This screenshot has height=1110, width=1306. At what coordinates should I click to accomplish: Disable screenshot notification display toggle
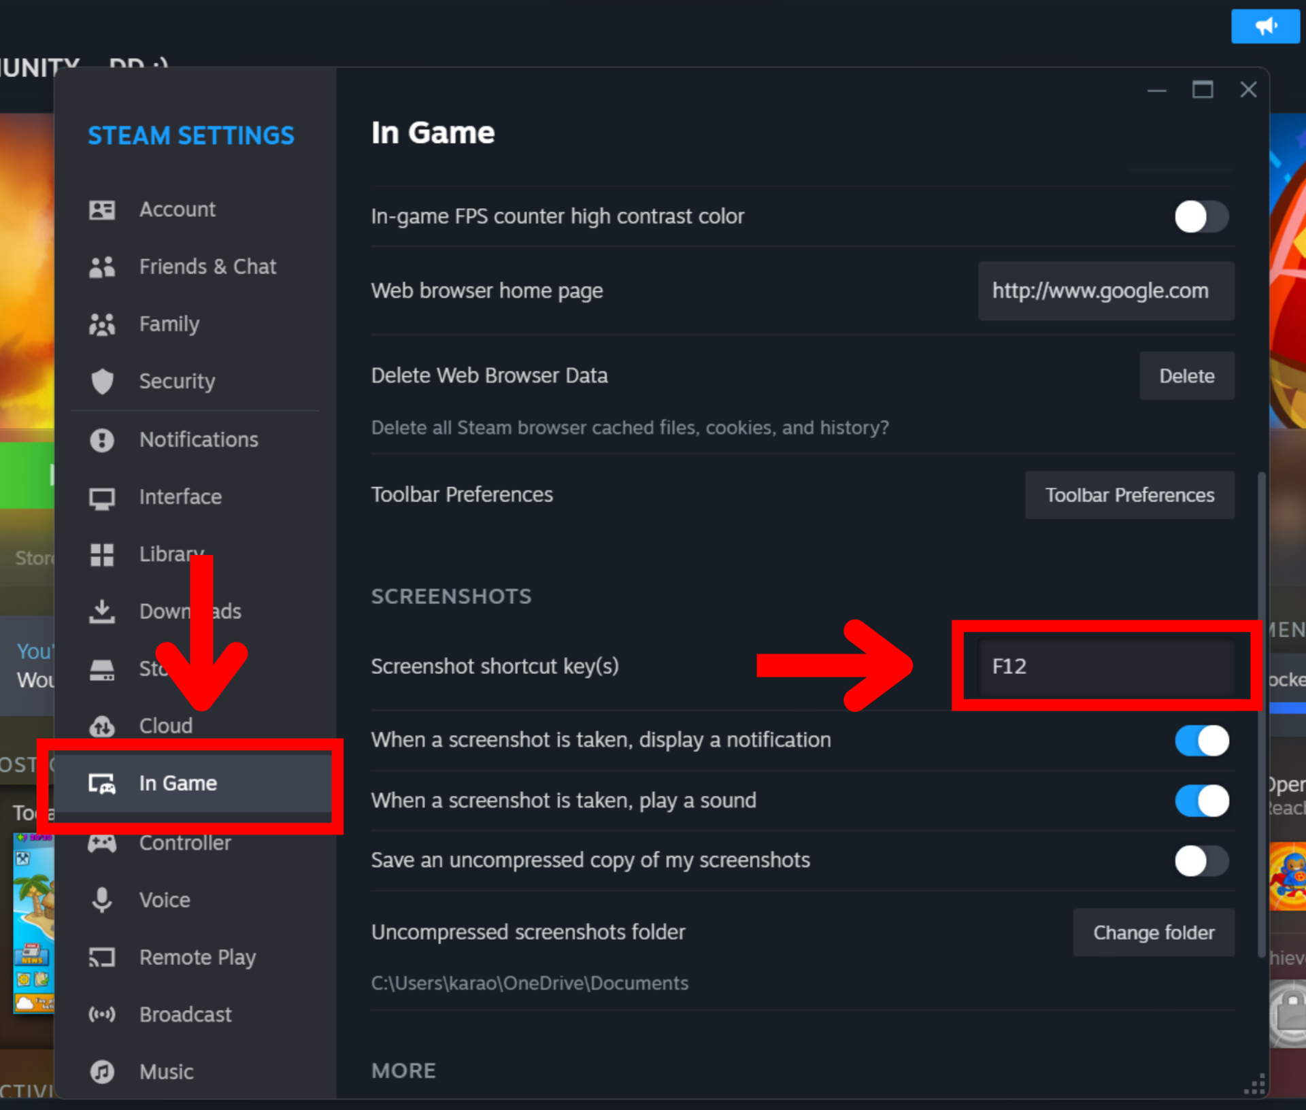[1201, 740]
